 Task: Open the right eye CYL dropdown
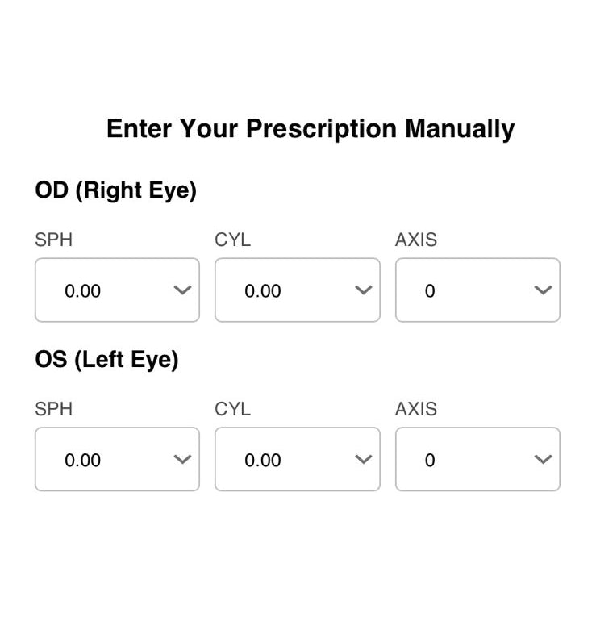(297, 290)
